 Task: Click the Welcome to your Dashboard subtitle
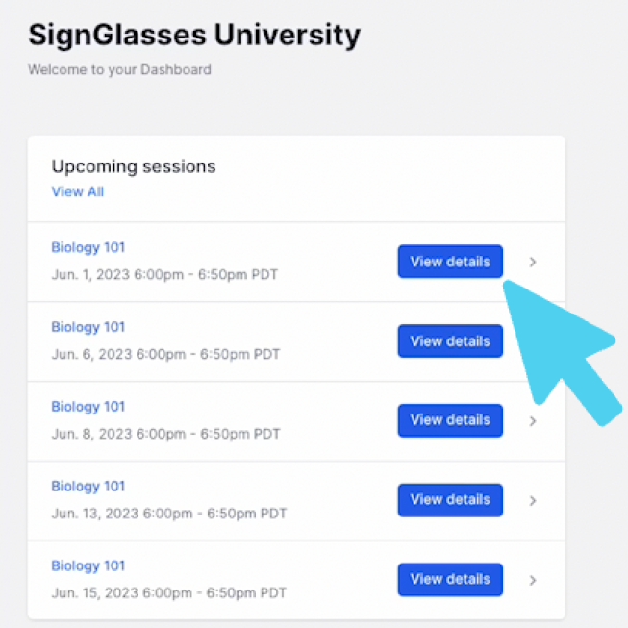119,69
